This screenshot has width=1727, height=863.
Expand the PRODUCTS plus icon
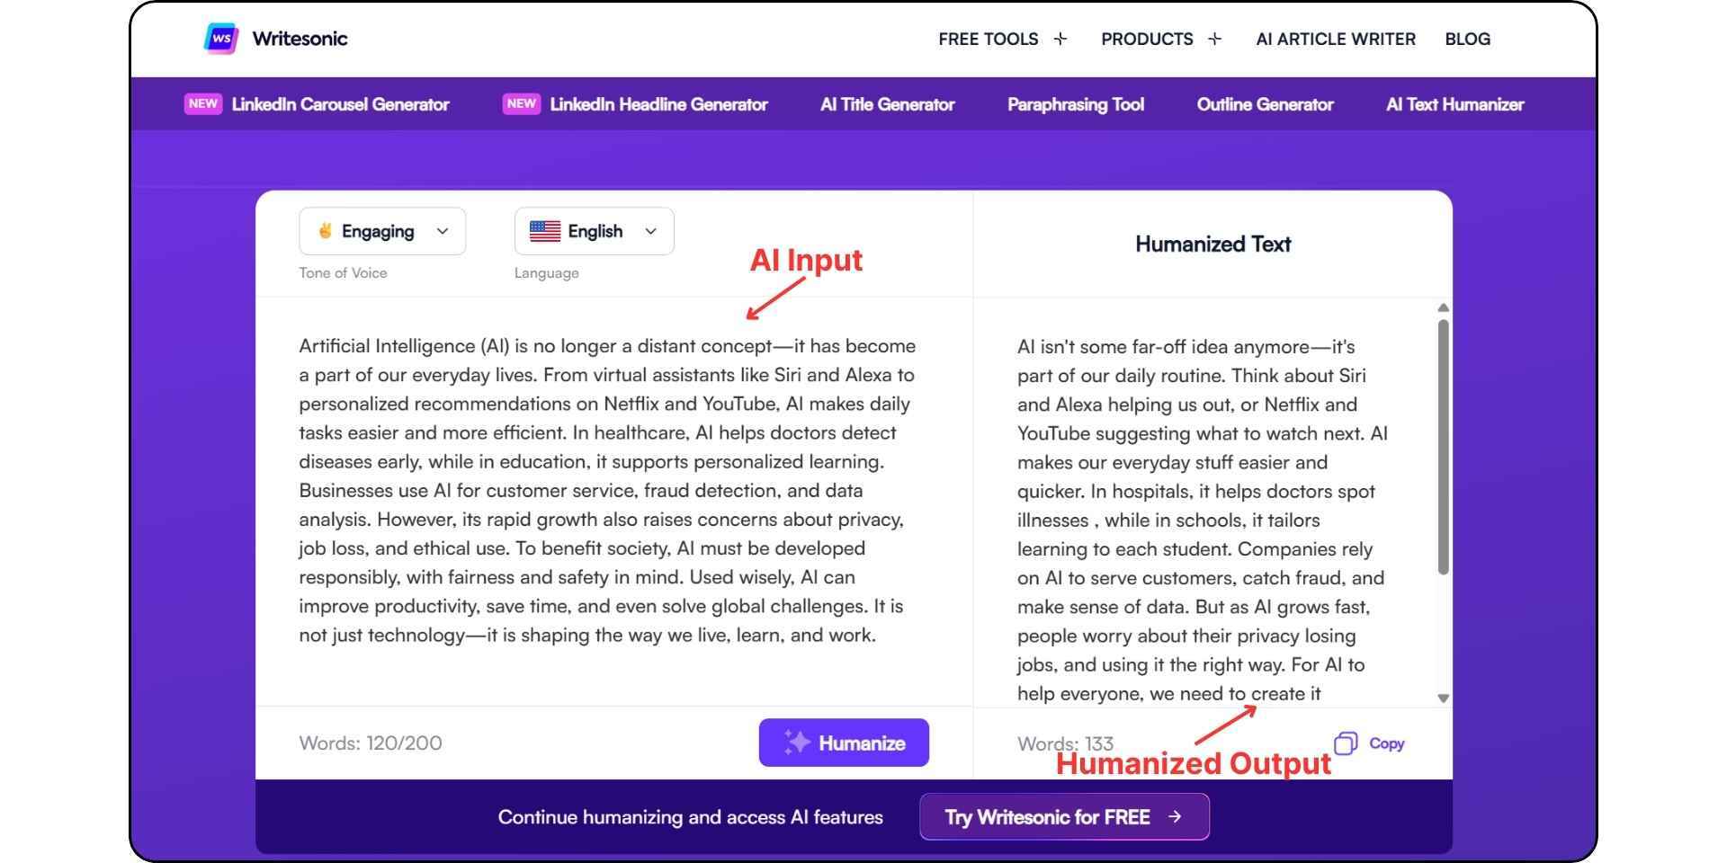[1214, 39]
